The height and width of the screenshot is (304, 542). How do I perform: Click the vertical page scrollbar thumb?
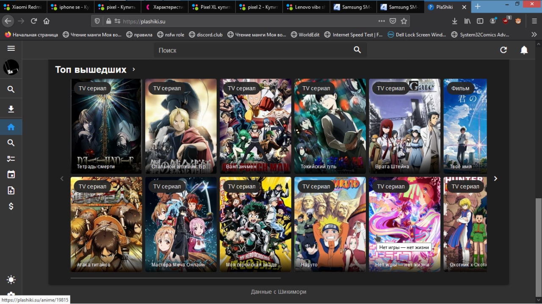coord(538,247)
